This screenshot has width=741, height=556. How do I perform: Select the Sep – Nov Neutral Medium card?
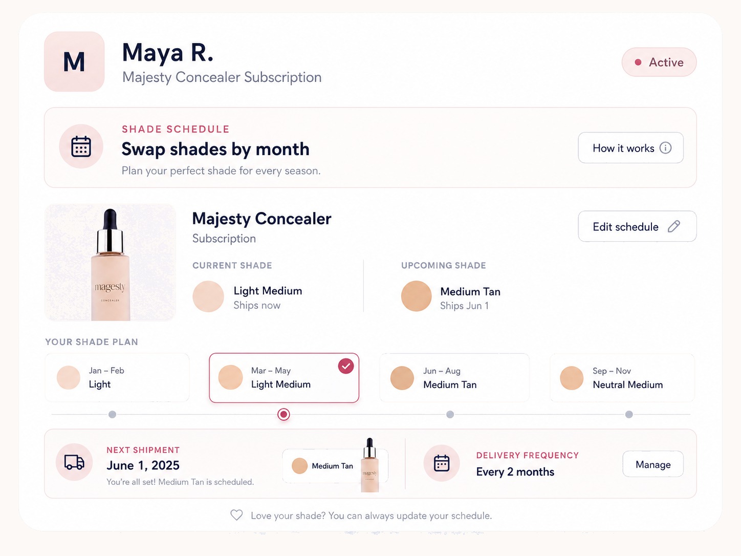(x=622, y=378)
